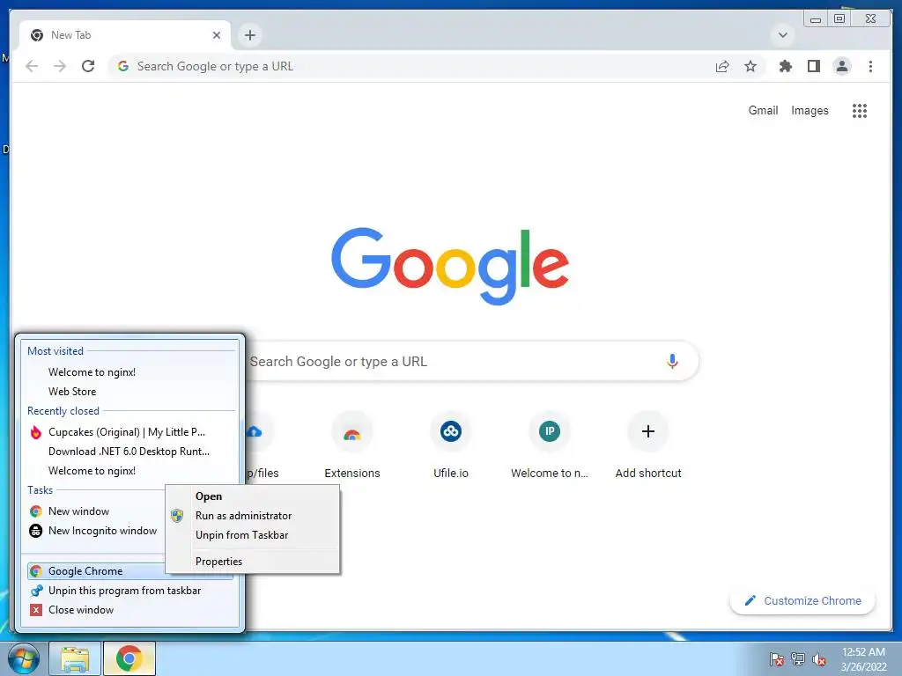
Task: Click the Customize Chrome button
Action: pos(802,600)
